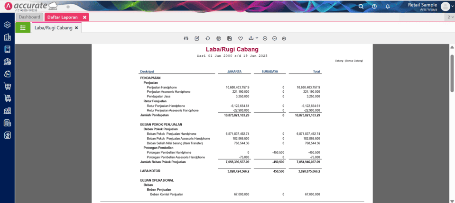Save the report with diskette icon

tap(230, 38)
